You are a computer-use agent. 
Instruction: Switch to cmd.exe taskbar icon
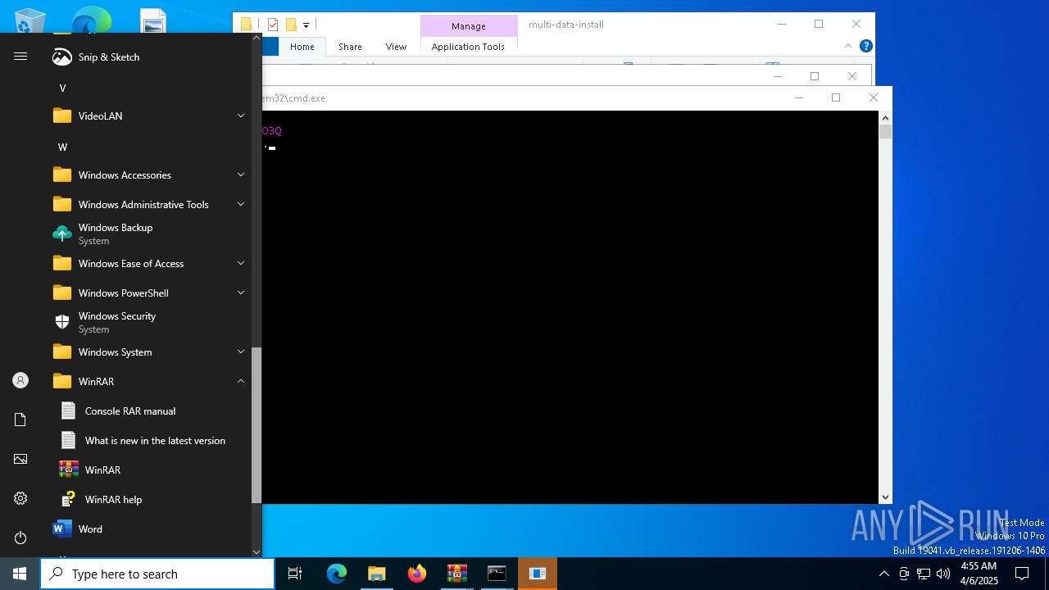[497, 574]
